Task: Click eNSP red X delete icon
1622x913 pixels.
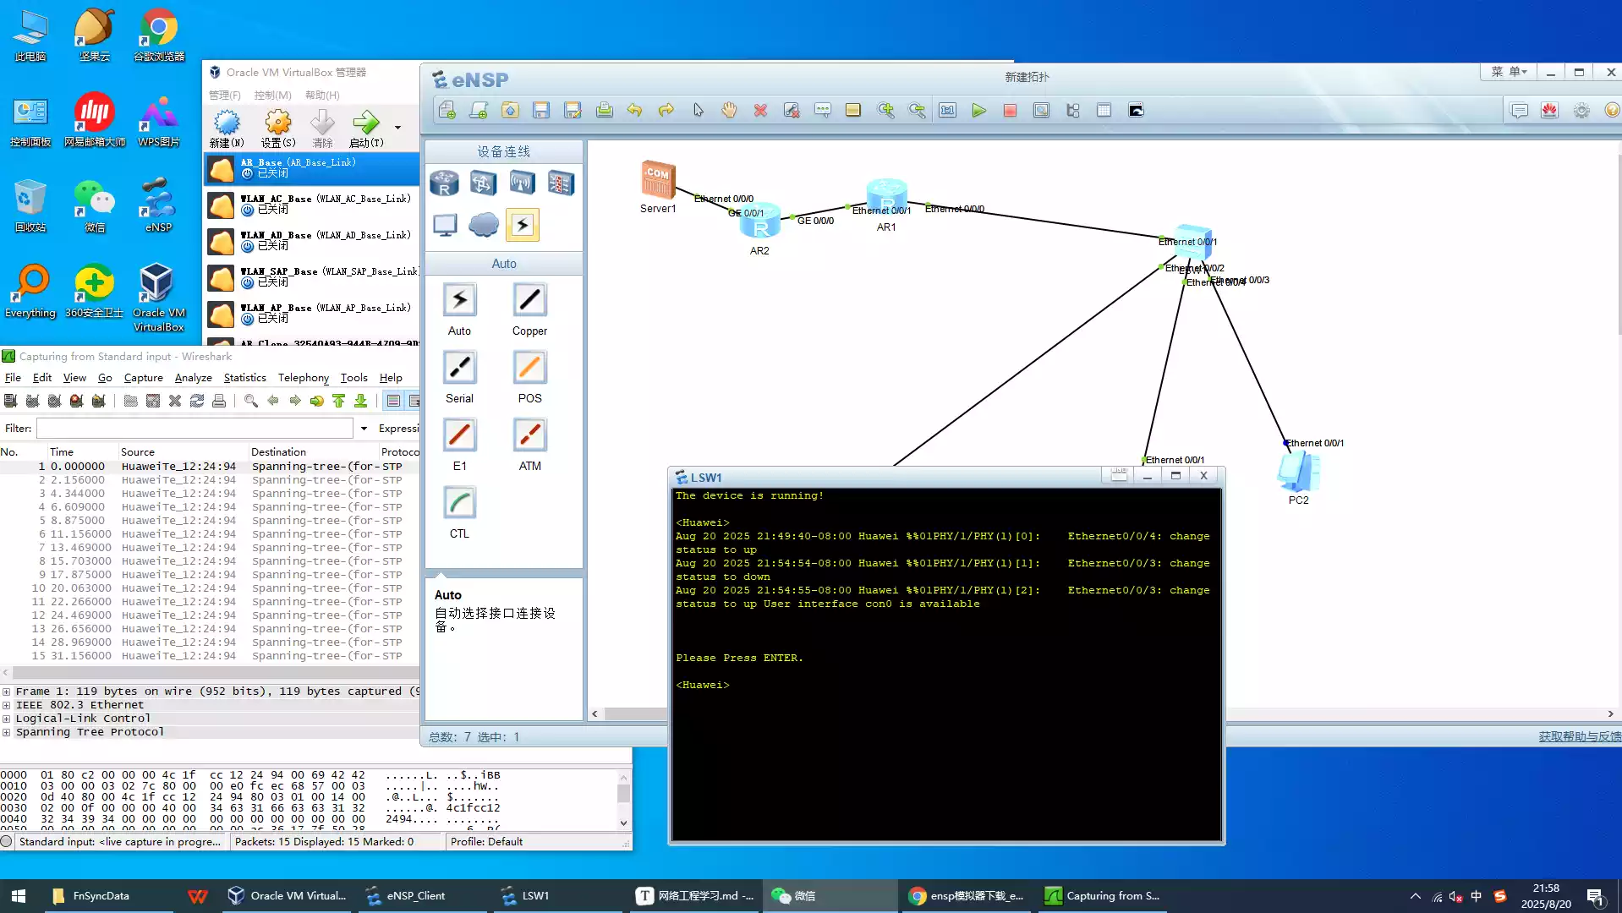Action: (x=760, y=110)
